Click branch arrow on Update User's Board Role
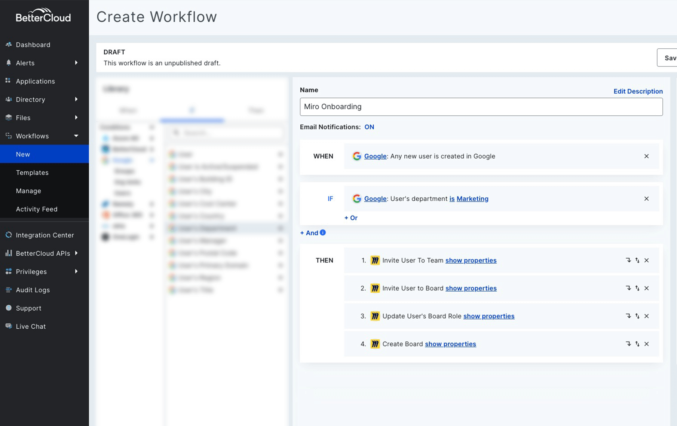 (628, 316)
